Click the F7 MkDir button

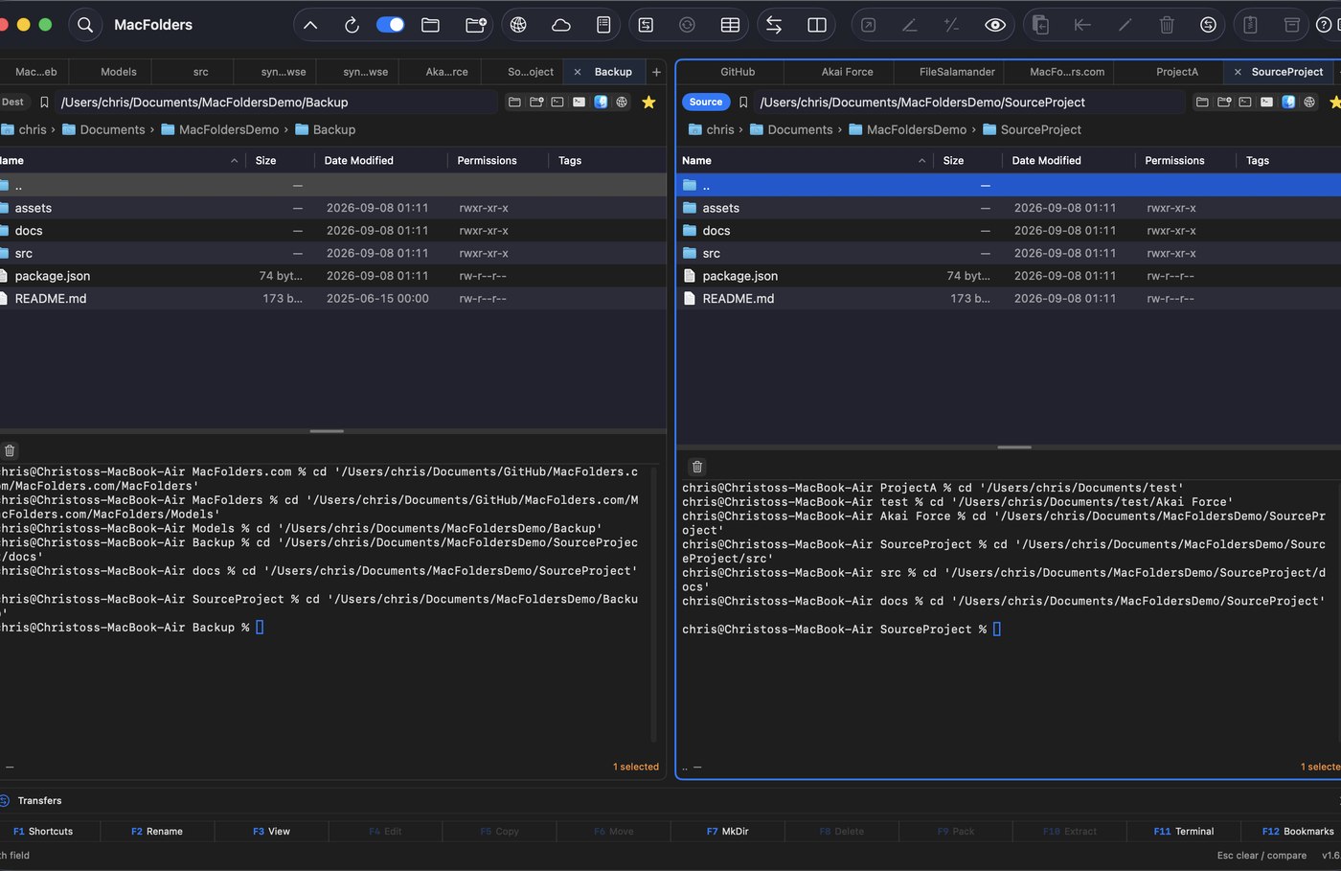[x=728, y=831]
